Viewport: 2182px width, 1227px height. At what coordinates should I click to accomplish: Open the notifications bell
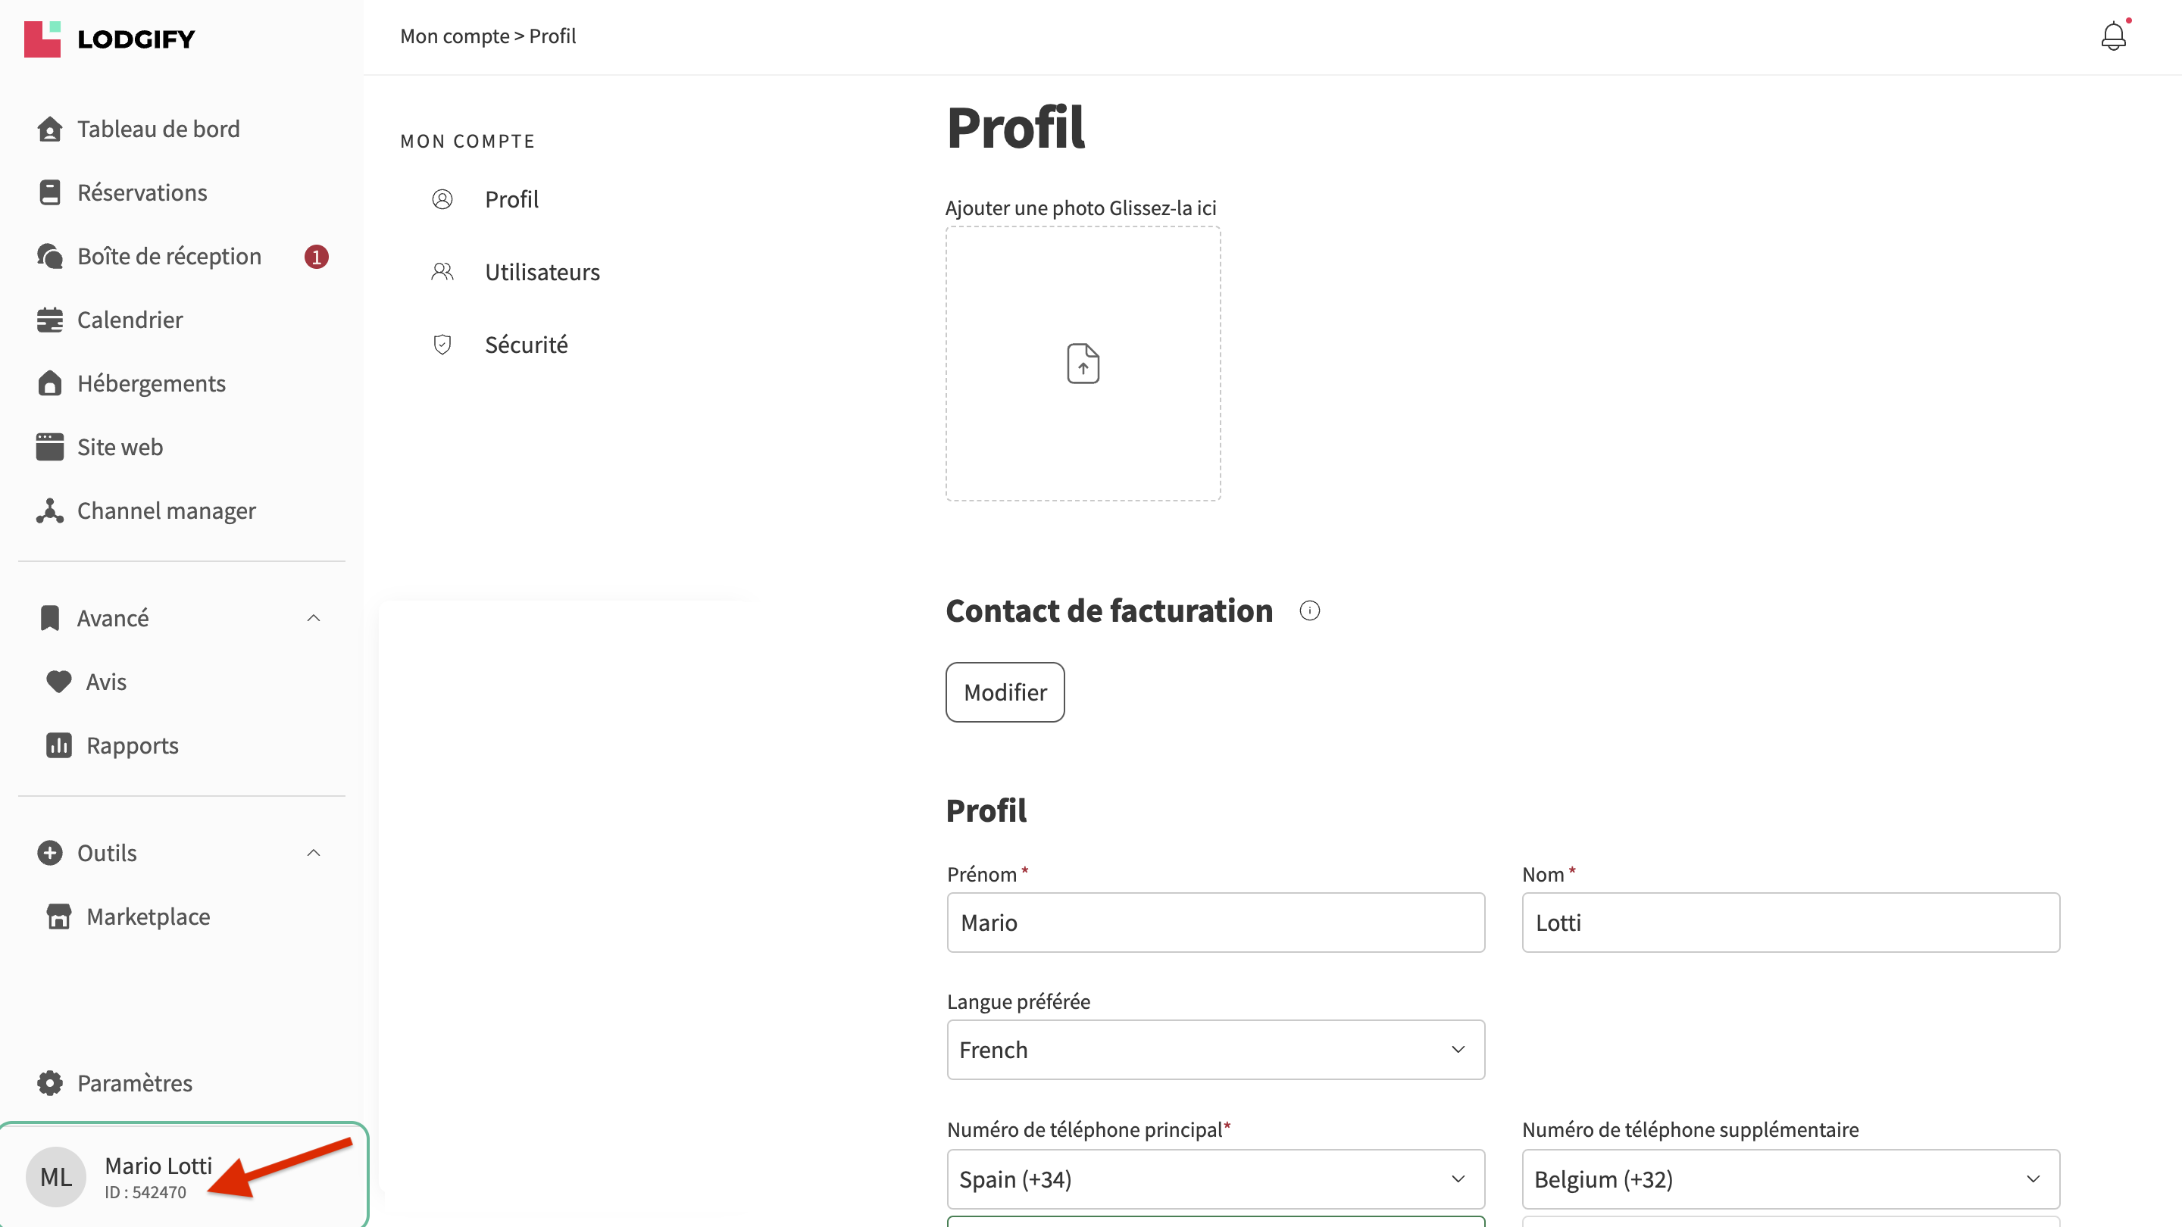pos(2113,36)
